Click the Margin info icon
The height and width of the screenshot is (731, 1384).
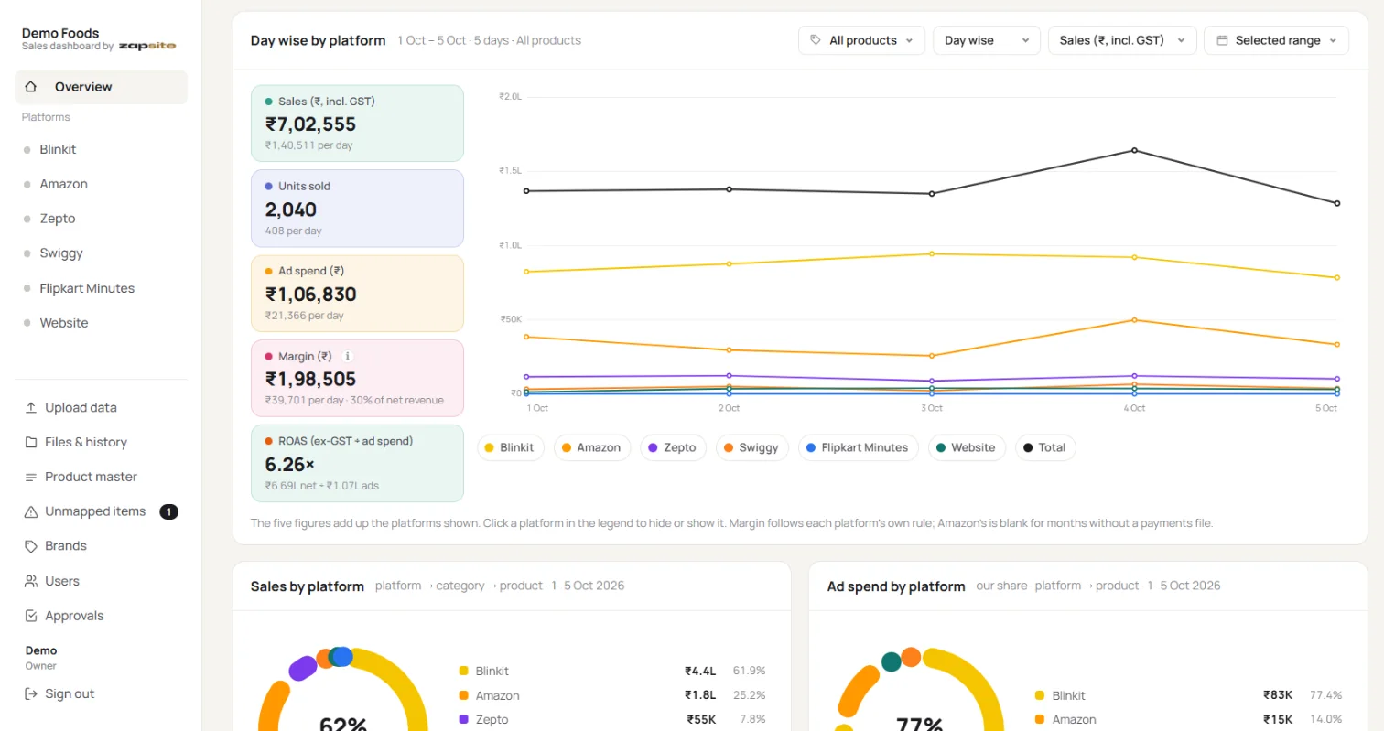[348, 356]
